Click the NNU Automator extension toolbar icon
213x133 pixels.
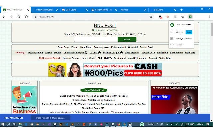pos(190,17)
